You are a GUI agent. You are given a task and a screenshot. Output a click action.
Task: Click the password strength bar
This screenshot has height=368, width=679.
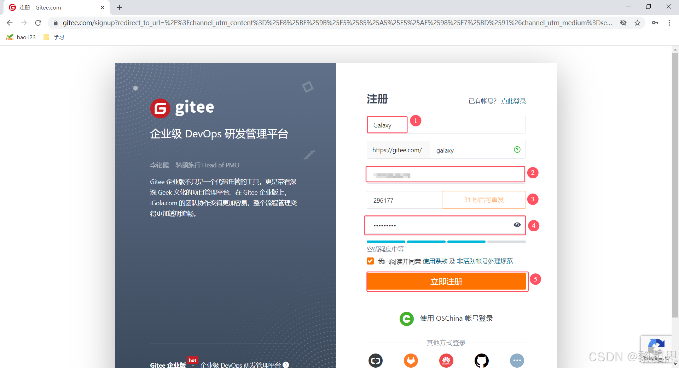(446, 242)
